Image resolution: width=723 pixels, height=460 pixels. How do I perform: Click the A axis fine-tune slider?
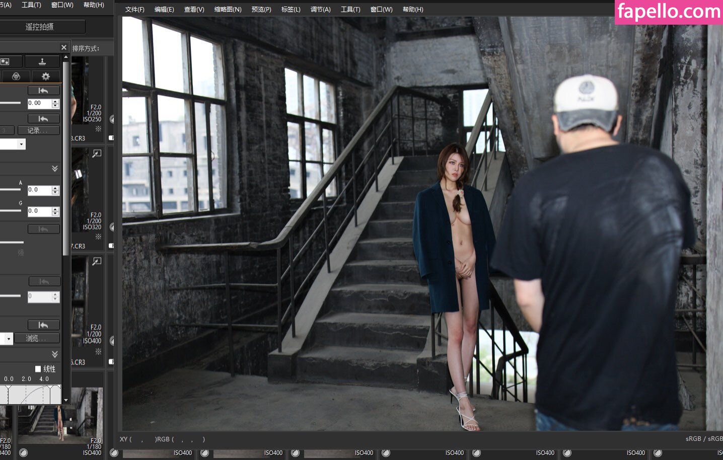[10, 190]
